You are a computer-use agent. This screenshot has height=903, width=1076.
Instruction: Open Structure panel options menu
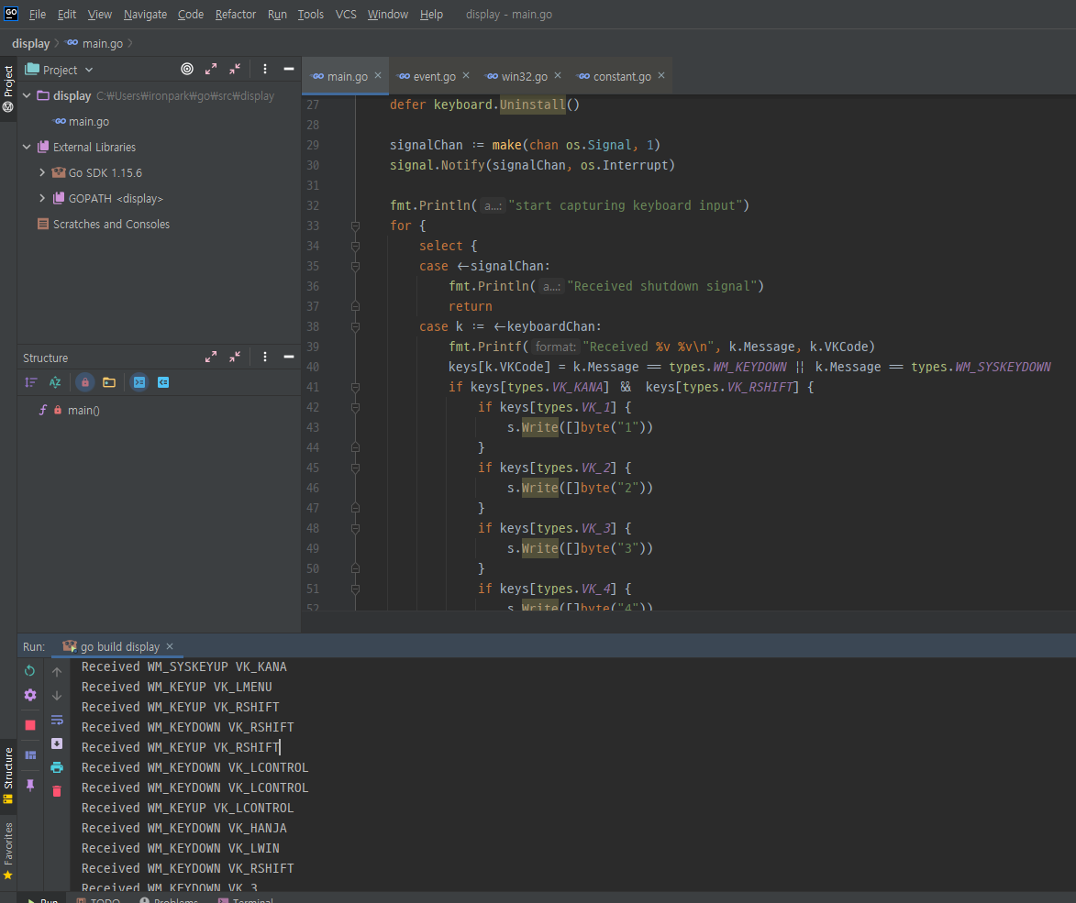(265, 358)
